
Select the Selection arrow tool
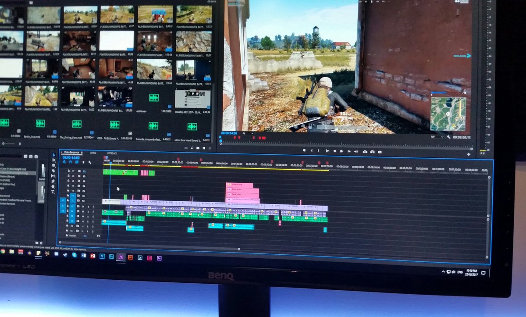[53, 154]
